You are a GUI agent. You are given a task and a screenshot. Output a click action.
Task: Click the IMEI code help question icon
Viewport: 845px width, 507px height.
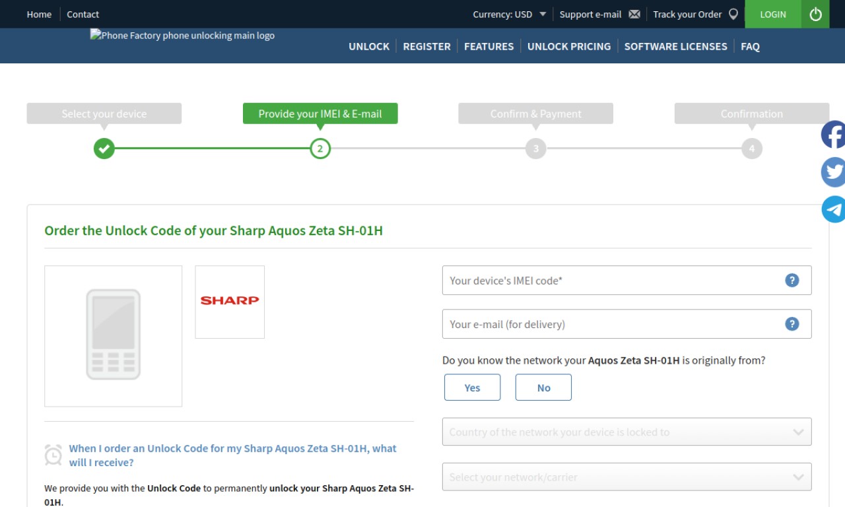coord(792,280)
